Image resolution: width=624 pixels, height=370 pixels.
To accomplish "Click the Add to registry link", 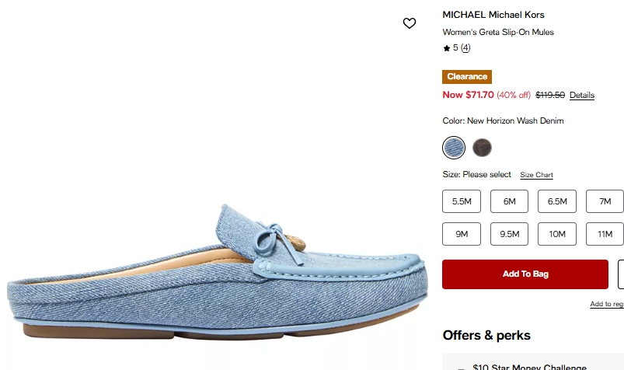I will (x=607, y=304).
